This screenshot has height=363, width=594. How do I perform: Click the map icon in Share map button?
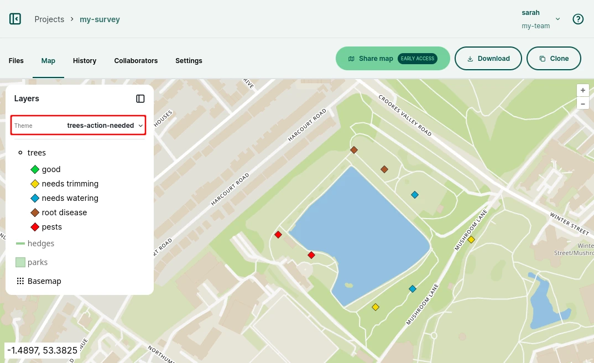coord(351,59)
